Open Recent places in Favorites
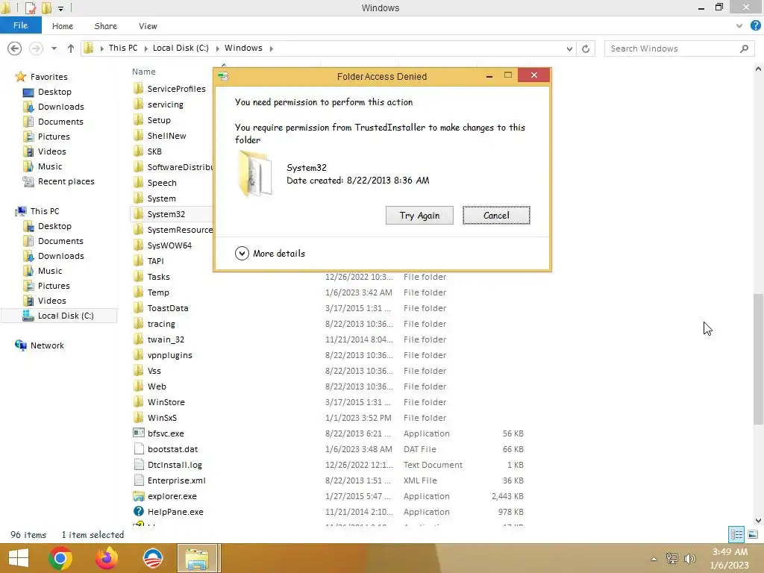The width and height of the screenshot is (764, 573). pyautogui.click(x=66, y=181)
